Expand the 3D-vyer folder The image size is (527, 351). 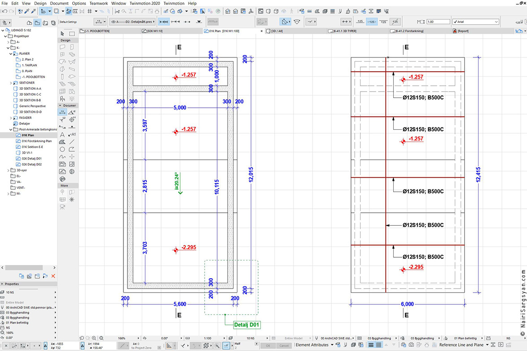pyautogui.click(x=8, y=171)
